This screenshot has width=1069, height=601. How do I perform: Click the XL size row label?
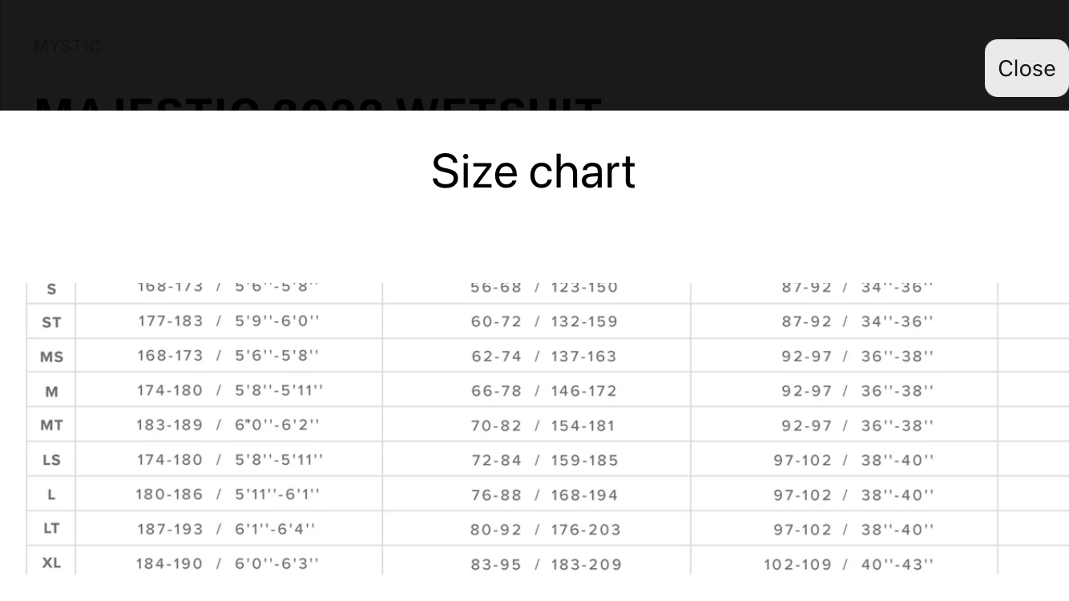coord(51,563)
